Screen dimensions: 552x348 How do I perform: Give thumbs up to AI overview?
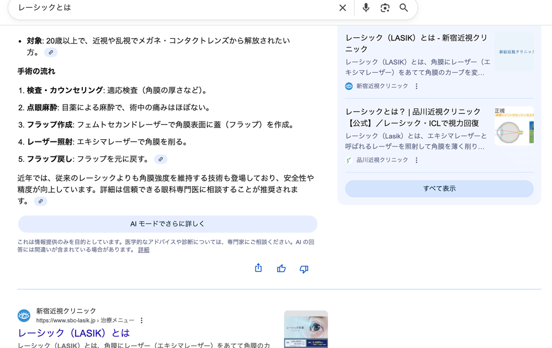click(x=282, y=269)
